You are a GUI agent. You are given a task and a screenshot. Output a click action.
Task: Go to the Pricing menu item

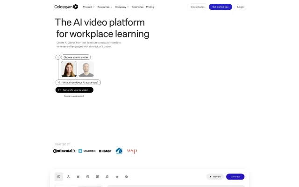pyautogui.click(x=150, y=7)
